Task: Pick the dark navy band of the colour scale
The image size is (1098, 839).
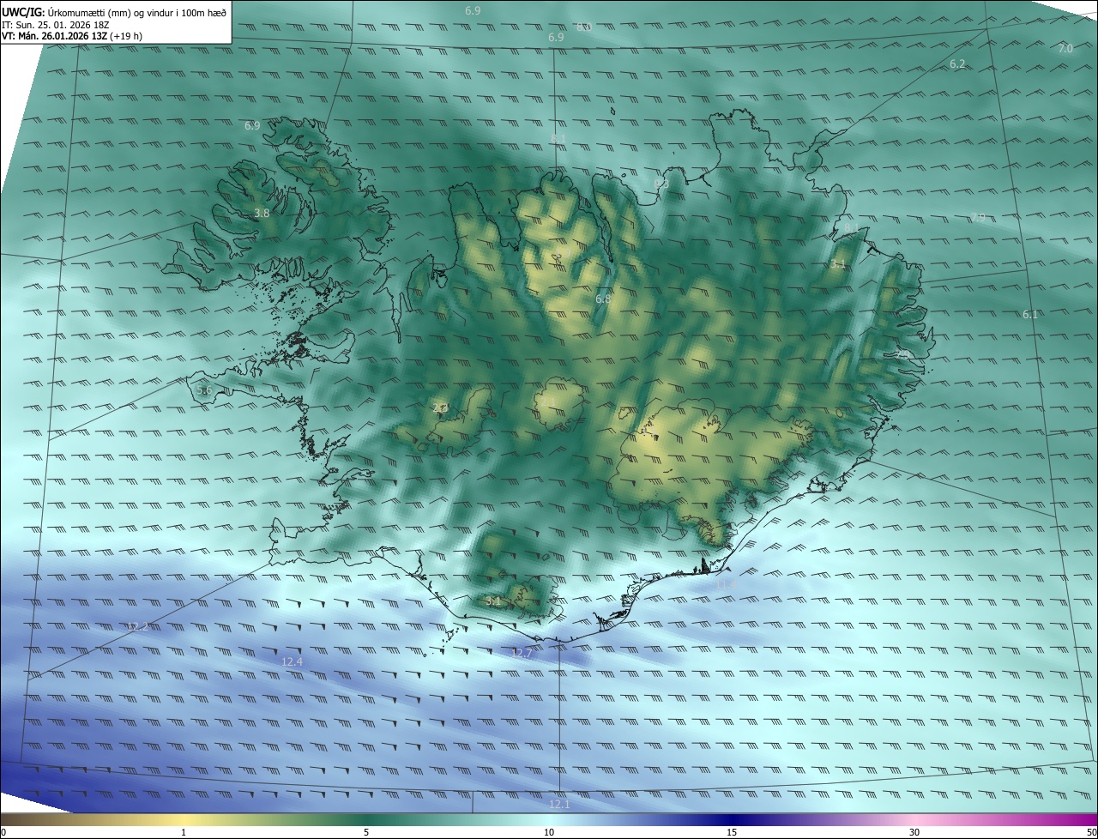Action: [x=732, y=820]
